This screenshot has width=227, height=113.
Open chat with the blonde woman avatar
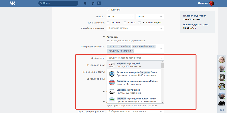[x=222, y=59]
